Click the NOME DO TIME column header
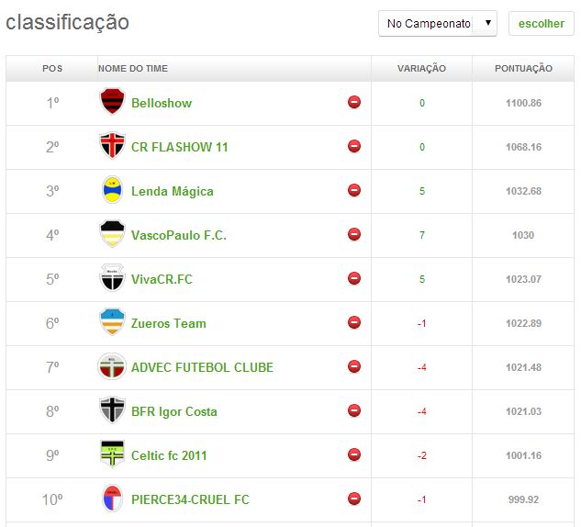 coord(133,69)
